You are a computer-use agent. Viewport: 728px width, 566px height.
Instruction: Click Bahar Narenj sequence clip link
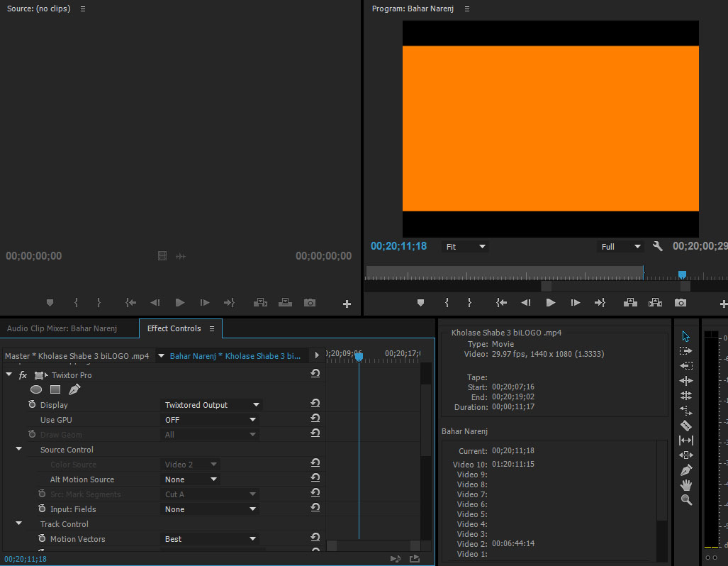point(235,356)
